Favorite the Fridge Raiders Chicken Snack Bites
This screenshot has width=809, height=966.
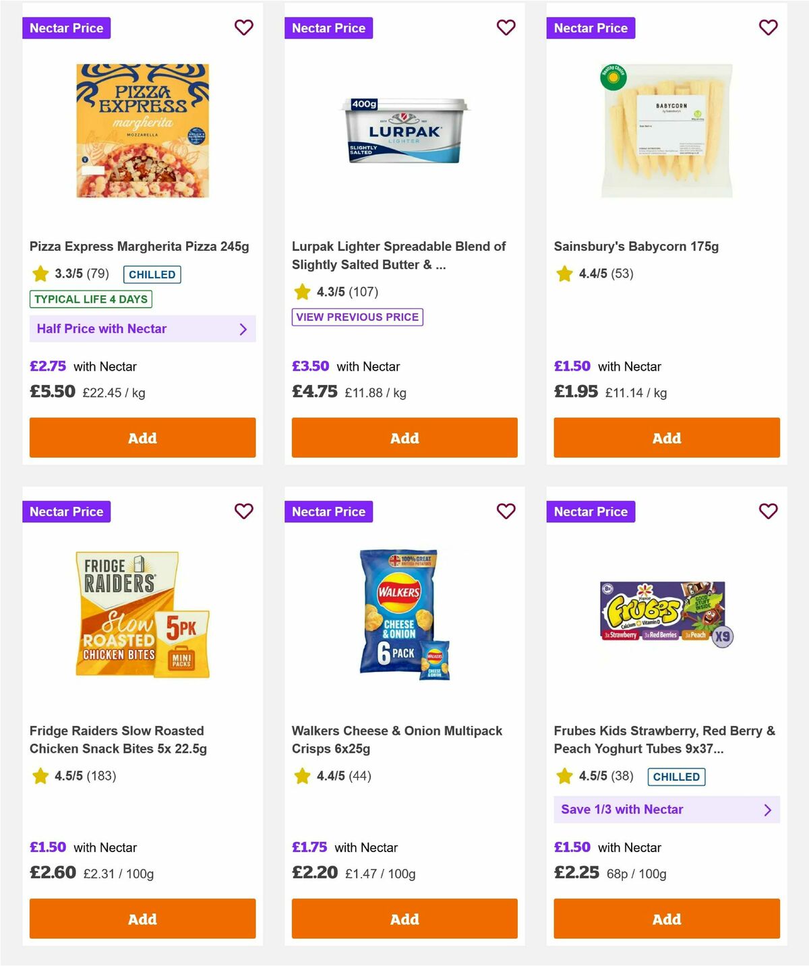pyautogui.click(x=243, y=511)
